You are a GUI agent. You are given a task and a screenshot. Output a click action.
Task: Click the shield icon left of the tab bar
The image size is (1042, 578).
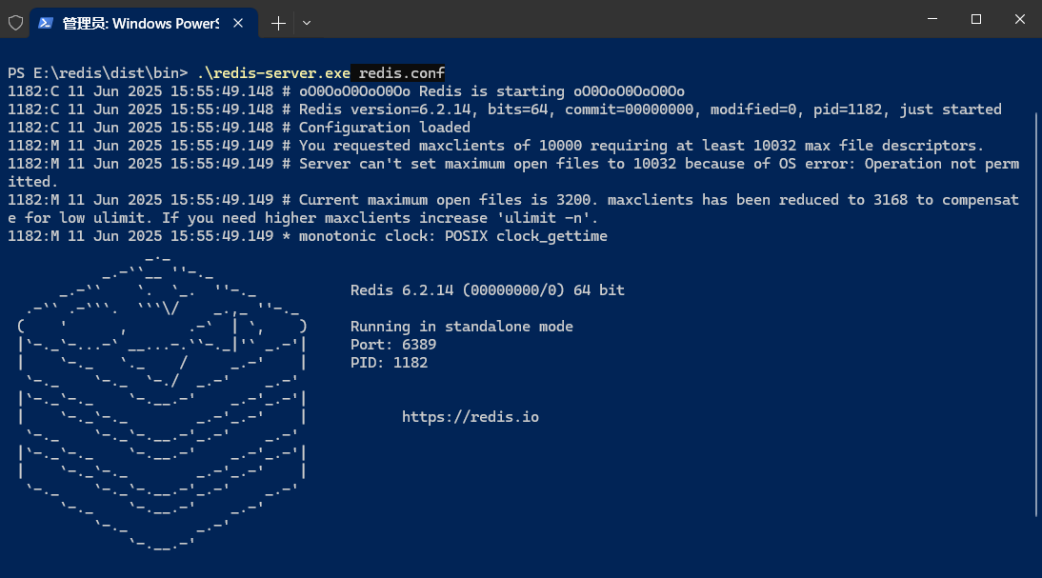point(15,22)
